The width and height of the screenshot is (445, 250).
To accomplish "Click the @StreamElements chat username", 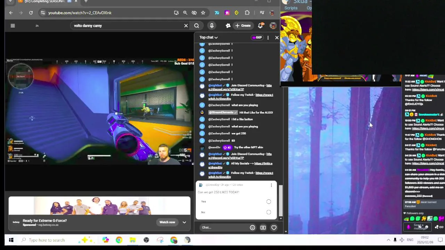I will tap(222, 112).
